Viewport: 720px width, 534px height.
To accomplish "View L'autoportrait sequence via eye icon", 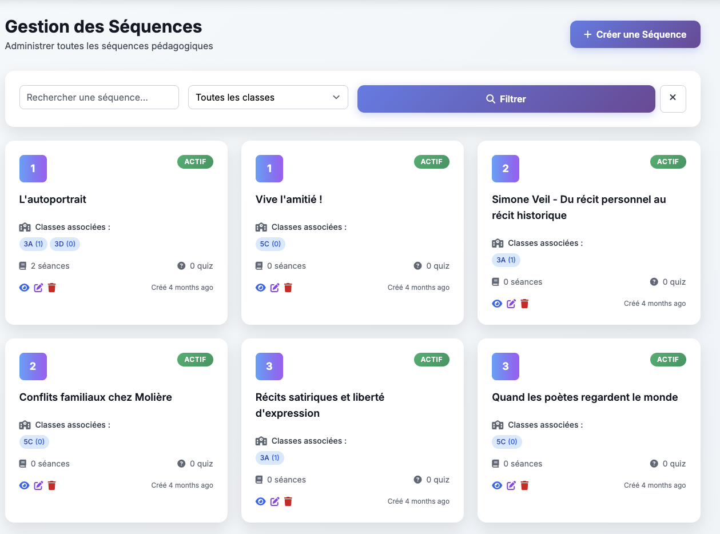I will [24, 288].
